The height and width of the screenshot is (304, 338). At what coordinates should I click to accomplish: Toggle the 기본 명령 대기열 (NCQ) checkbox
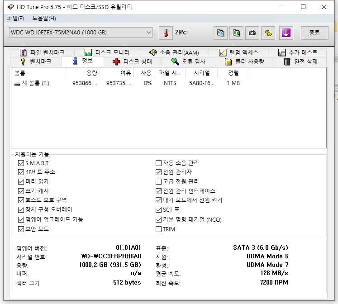point(158,219)
